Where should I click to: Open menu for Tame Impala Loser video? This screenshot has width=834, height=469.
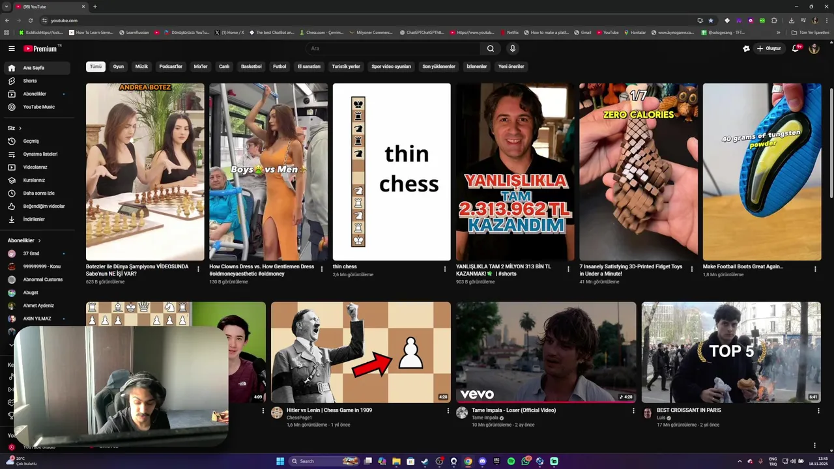(x=633, y=411)
